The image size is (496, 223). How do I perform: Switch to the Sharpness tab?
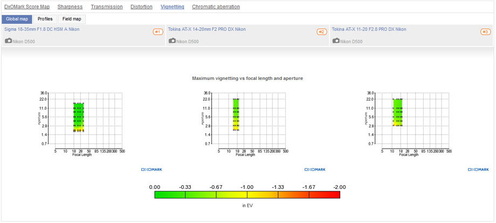pos(70,6)
